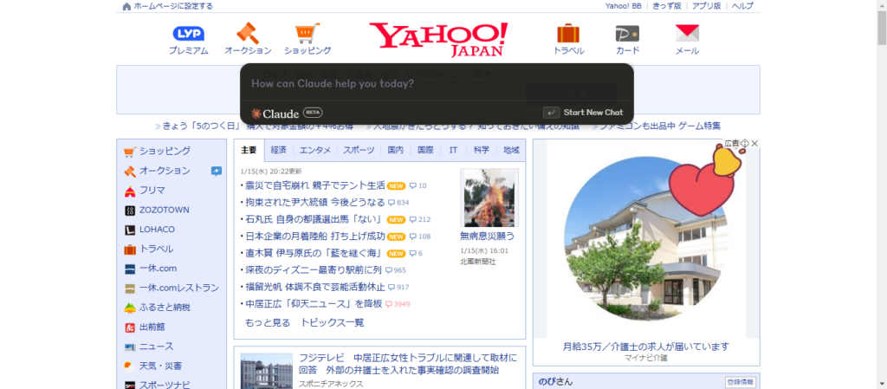The height and width of the screenshot is (389, 887).
Task: Open the きっず版 link
Action: tap(666, 6)
